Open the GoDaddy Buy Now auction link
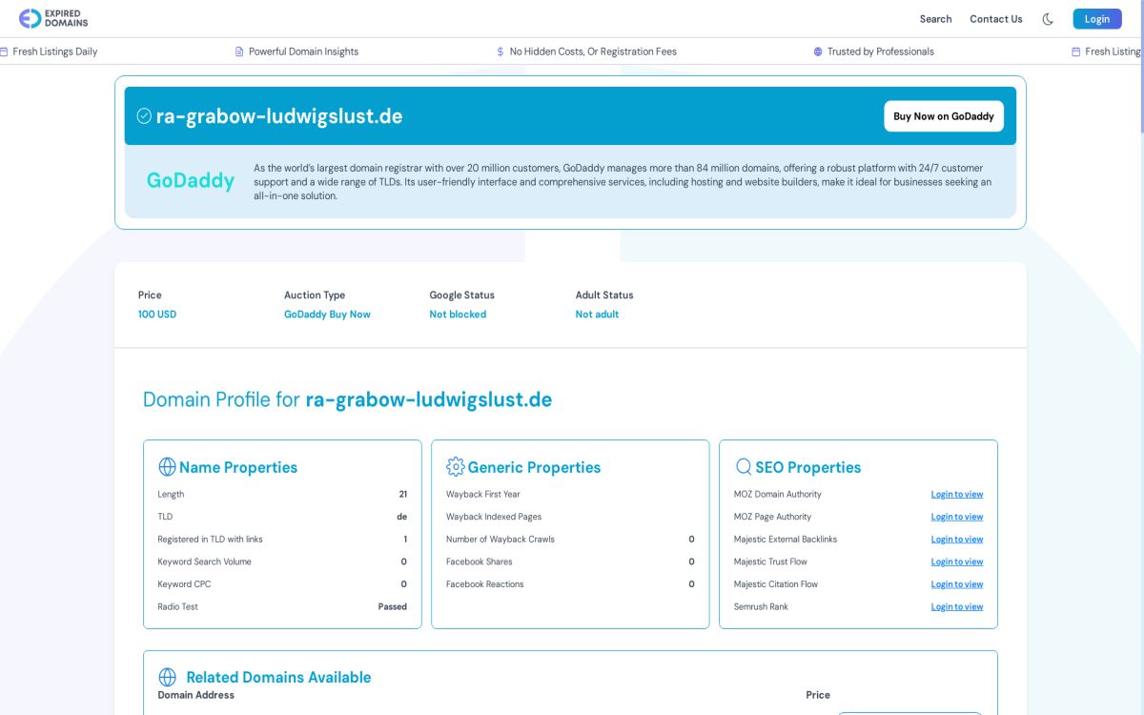Viewport: 1144px width, 715px height. point(327,314)
